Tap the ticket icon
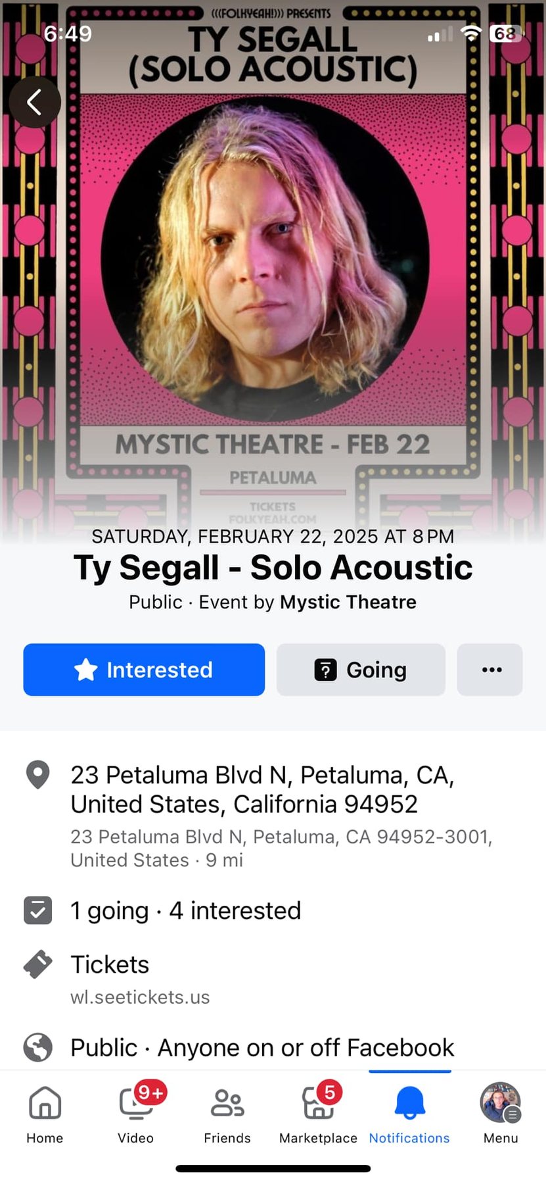The width and height of the screenshot is (546, 1184). pyautogui.click(x=37, y=964)
